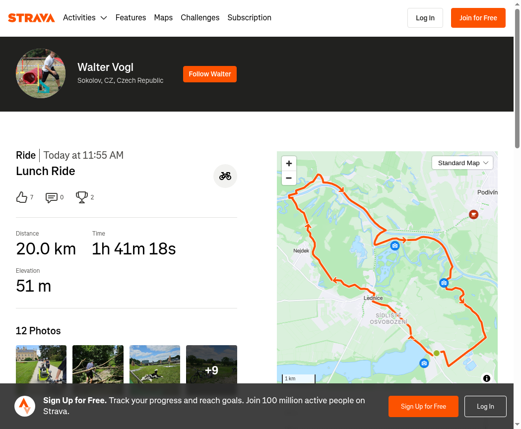
Task: Open comments via speech bubble icon
Action: [52, 197]
